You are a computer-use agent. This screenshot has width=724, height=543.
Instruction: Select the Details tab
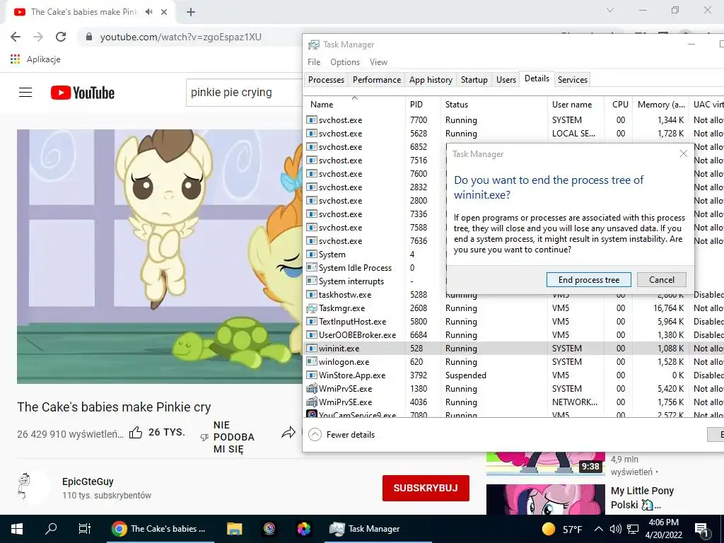pyautogui.click(x=537, y=79)
